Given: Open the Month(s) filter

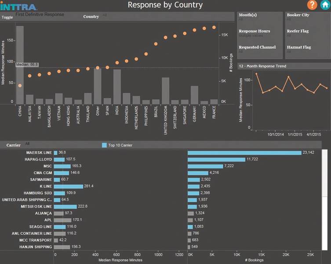Looking at the screenshot, I should [x=260, y=17].
